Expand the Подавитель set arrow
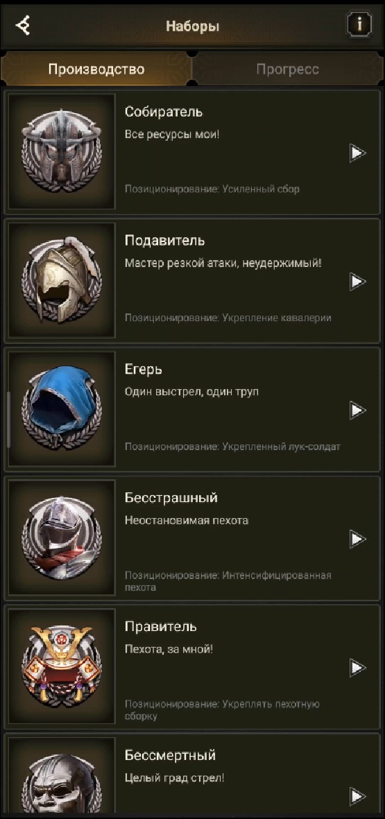Image resolution: width=385 pixels, height=819 pixels. tap(357, 282)
